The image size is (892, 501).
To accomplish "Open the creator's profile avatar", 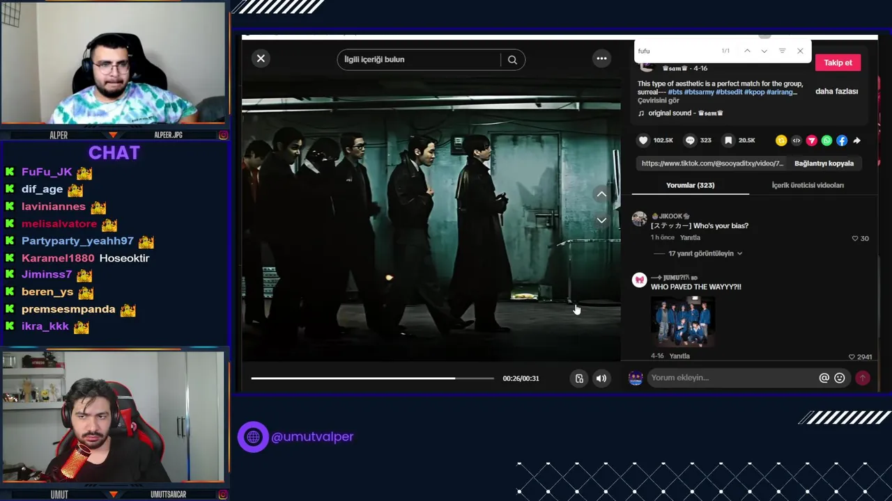I will tap(647, 65).
